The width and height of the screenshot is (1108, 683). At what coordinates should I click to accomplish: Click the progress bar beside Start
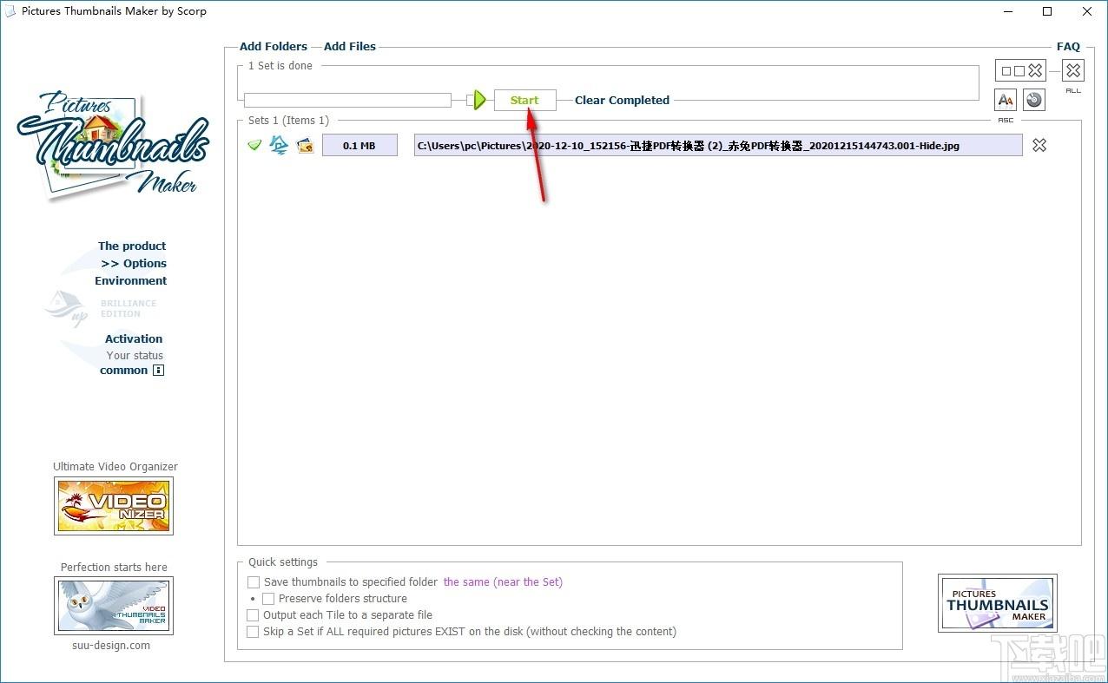click(347, 101)
